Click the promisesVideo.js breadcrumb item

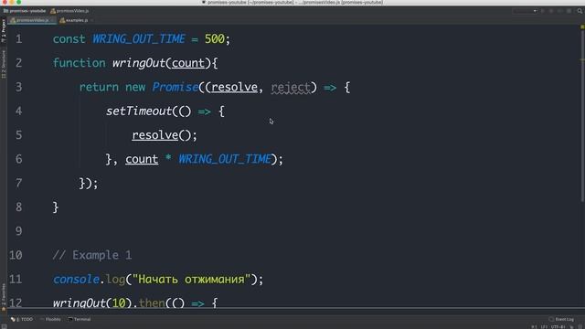tap(69, 11)
